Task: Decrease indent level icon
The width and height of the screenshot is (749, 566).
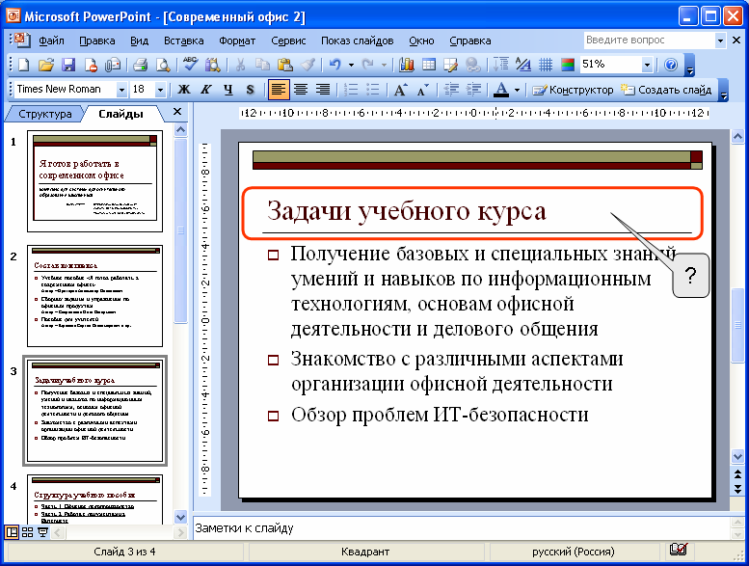Action: [451, 90]
